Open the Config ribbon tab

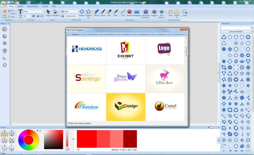click(45, 6)
